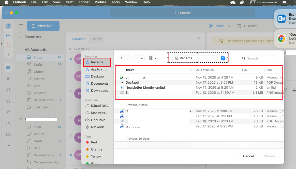Click the Send button
Screen dimensions: 296x169
(x=217, y=26)
